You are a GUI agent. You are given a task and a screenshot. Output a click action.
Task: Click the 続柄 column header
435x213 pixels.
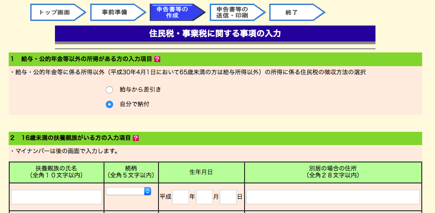coord(131,172)
